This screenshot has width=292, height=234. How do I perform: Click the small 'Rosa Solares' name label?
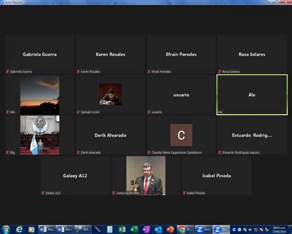[231, 72]
